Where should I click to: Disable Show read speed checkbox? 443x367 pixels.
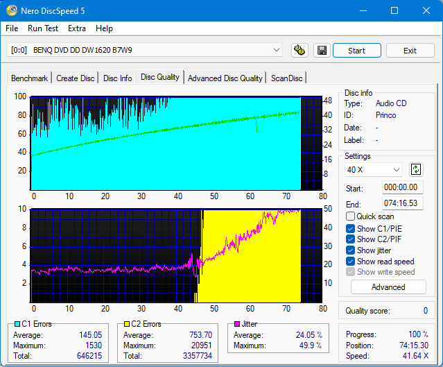350,262
